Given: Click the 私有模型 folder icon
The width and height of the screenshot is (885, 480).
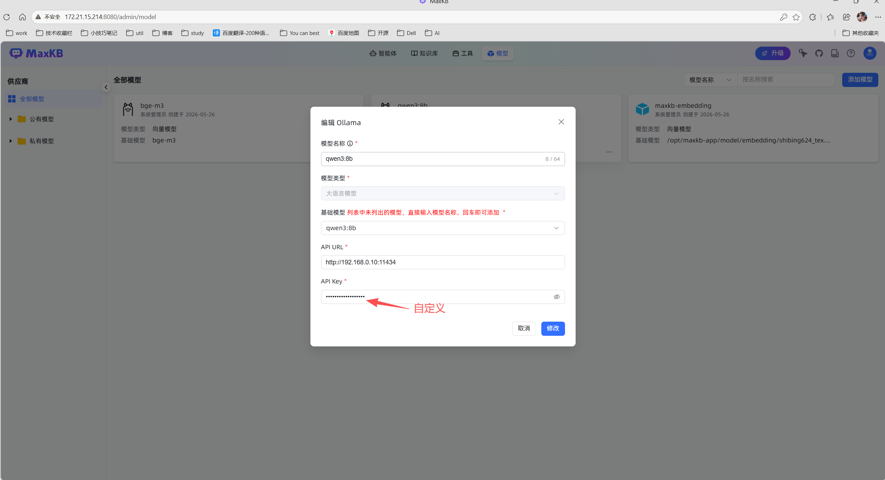Looking at the screenshot, I should point(22,141).
